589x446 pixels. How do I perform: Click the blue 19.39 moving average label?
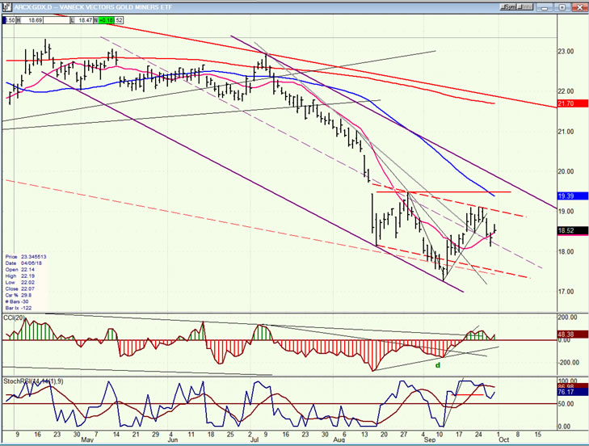coord(572,196)
